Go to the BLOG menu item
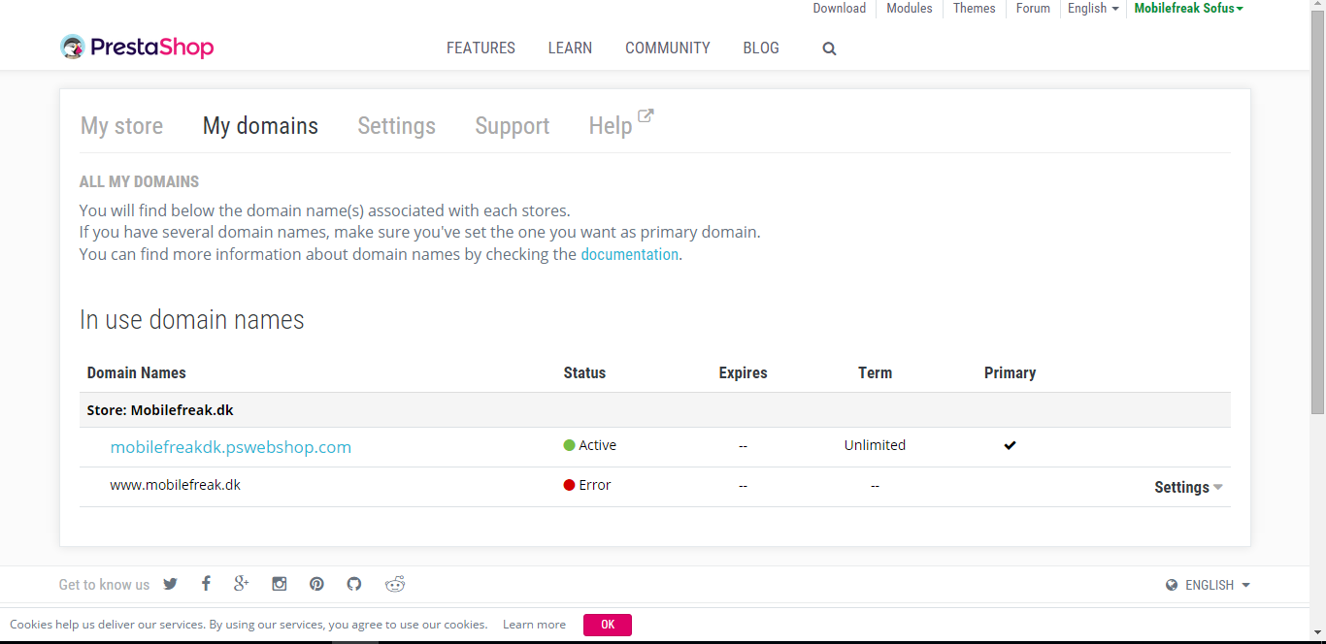The image size is (1326, 644). coord(761,48)
